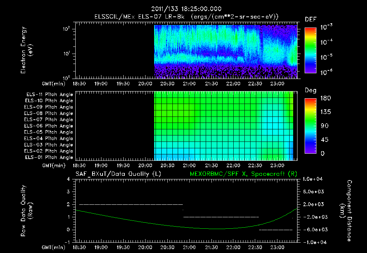
Task: Click the white data quality segment at level 0
Action: (x=276, y=230)
